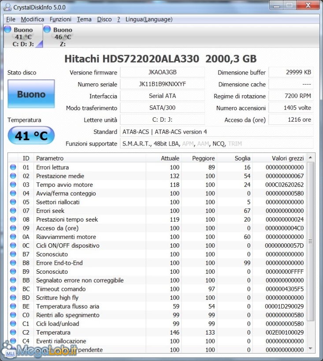Click the status orb for Rientri allo spegnimento

13,315
